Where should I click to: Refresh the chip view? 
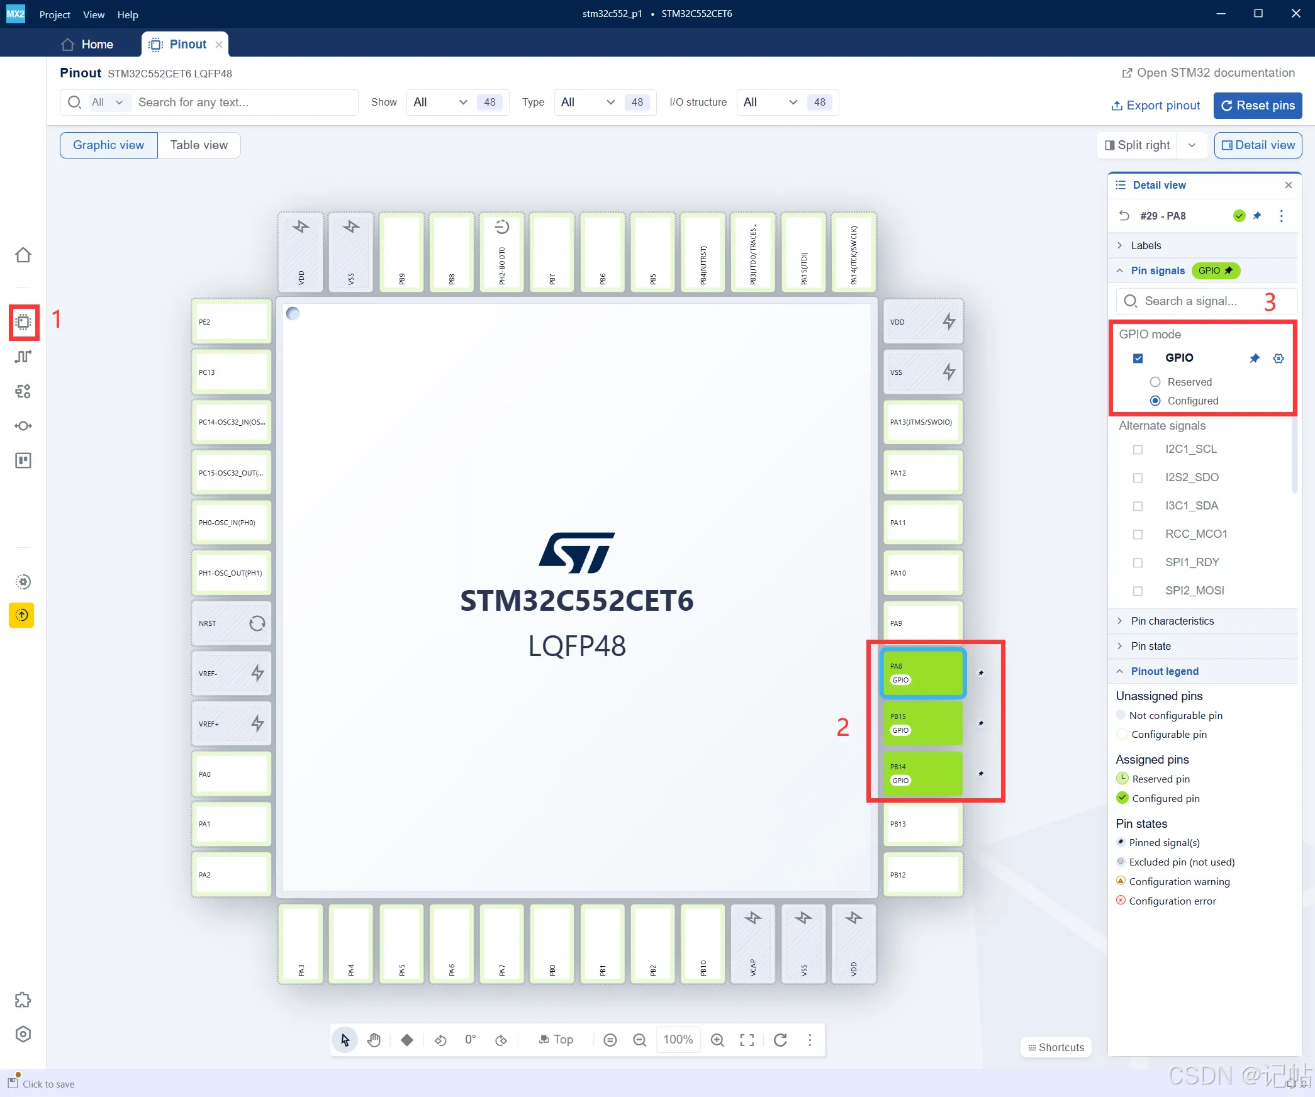coord(780,1040)
